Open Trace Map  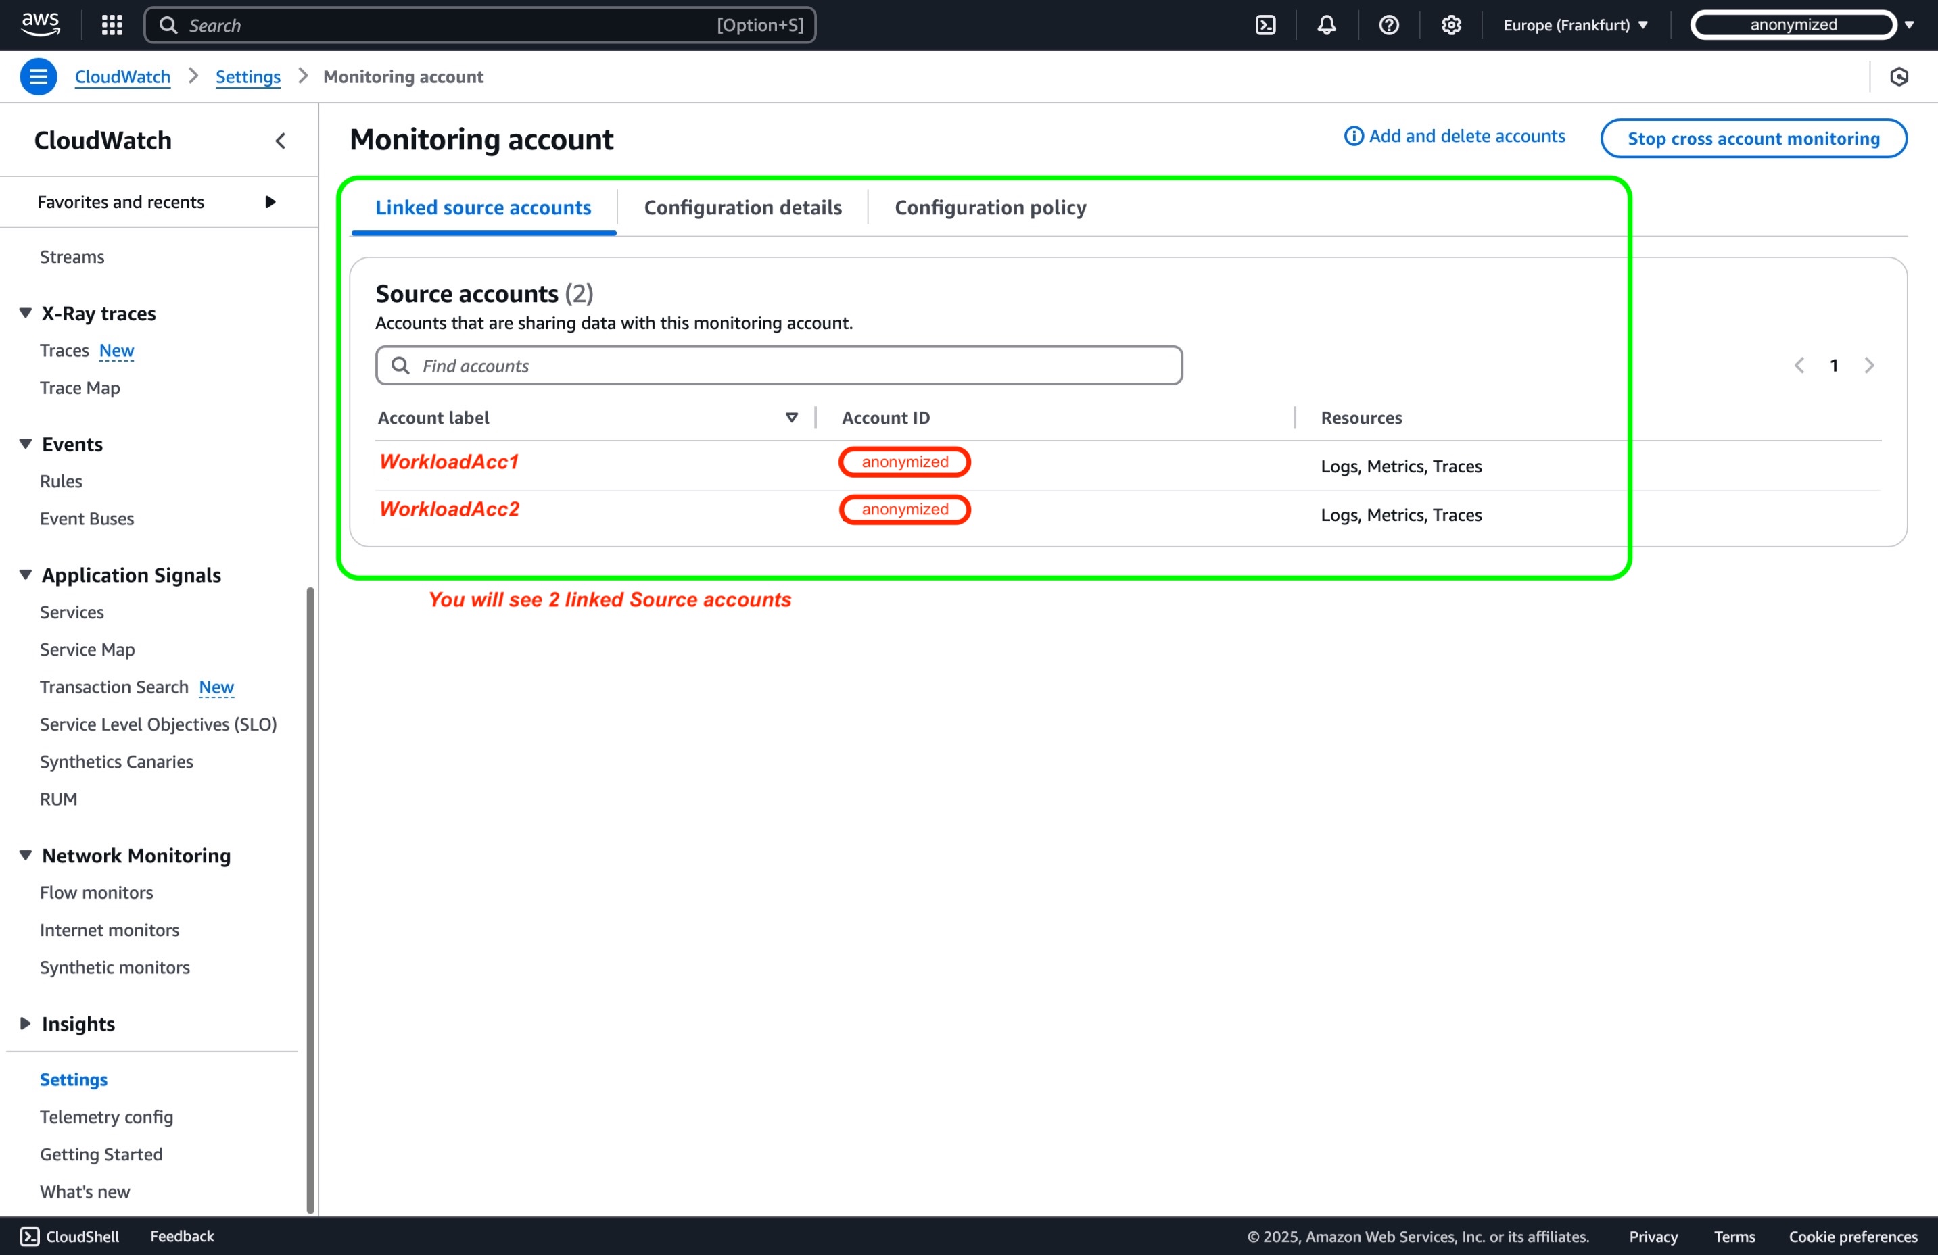(x=80, y=387)
